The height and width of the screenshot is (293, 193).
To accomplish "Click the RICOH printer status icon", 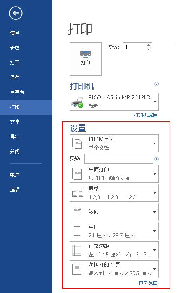I will click(77, 102).
